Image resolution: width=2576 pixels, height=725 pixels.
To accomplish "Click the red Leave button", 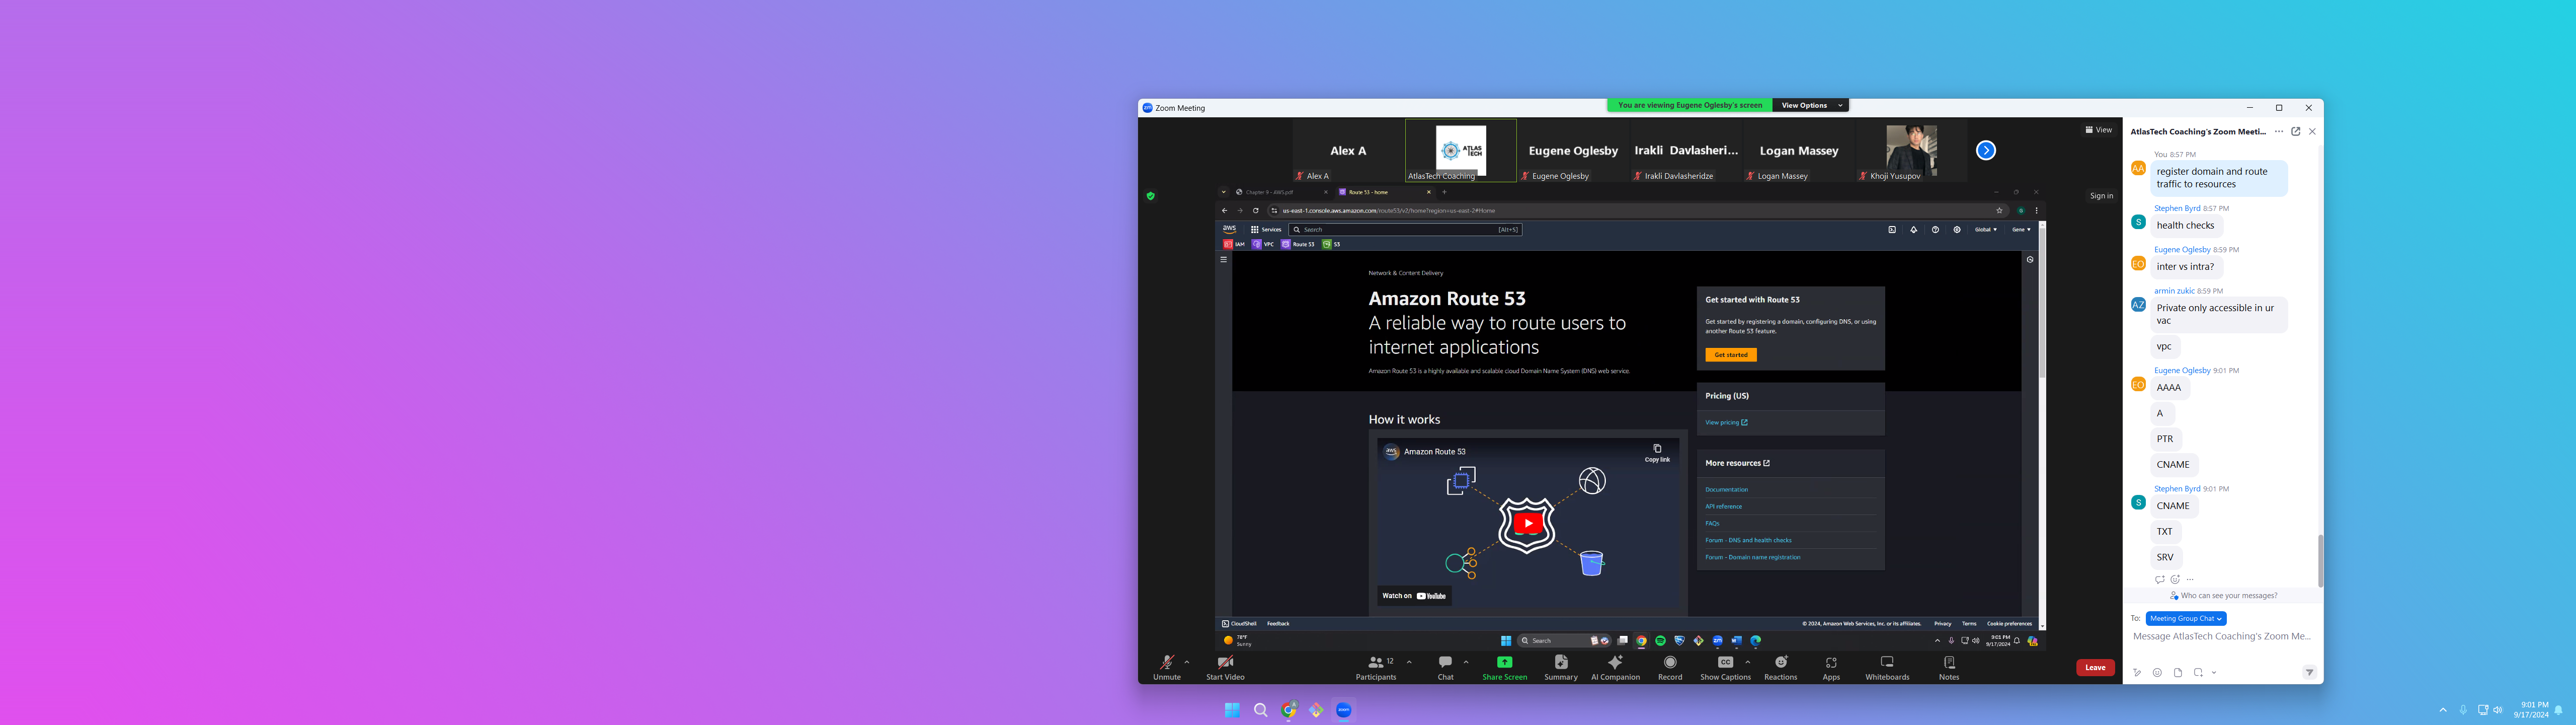I will [x=2095, y=668].
